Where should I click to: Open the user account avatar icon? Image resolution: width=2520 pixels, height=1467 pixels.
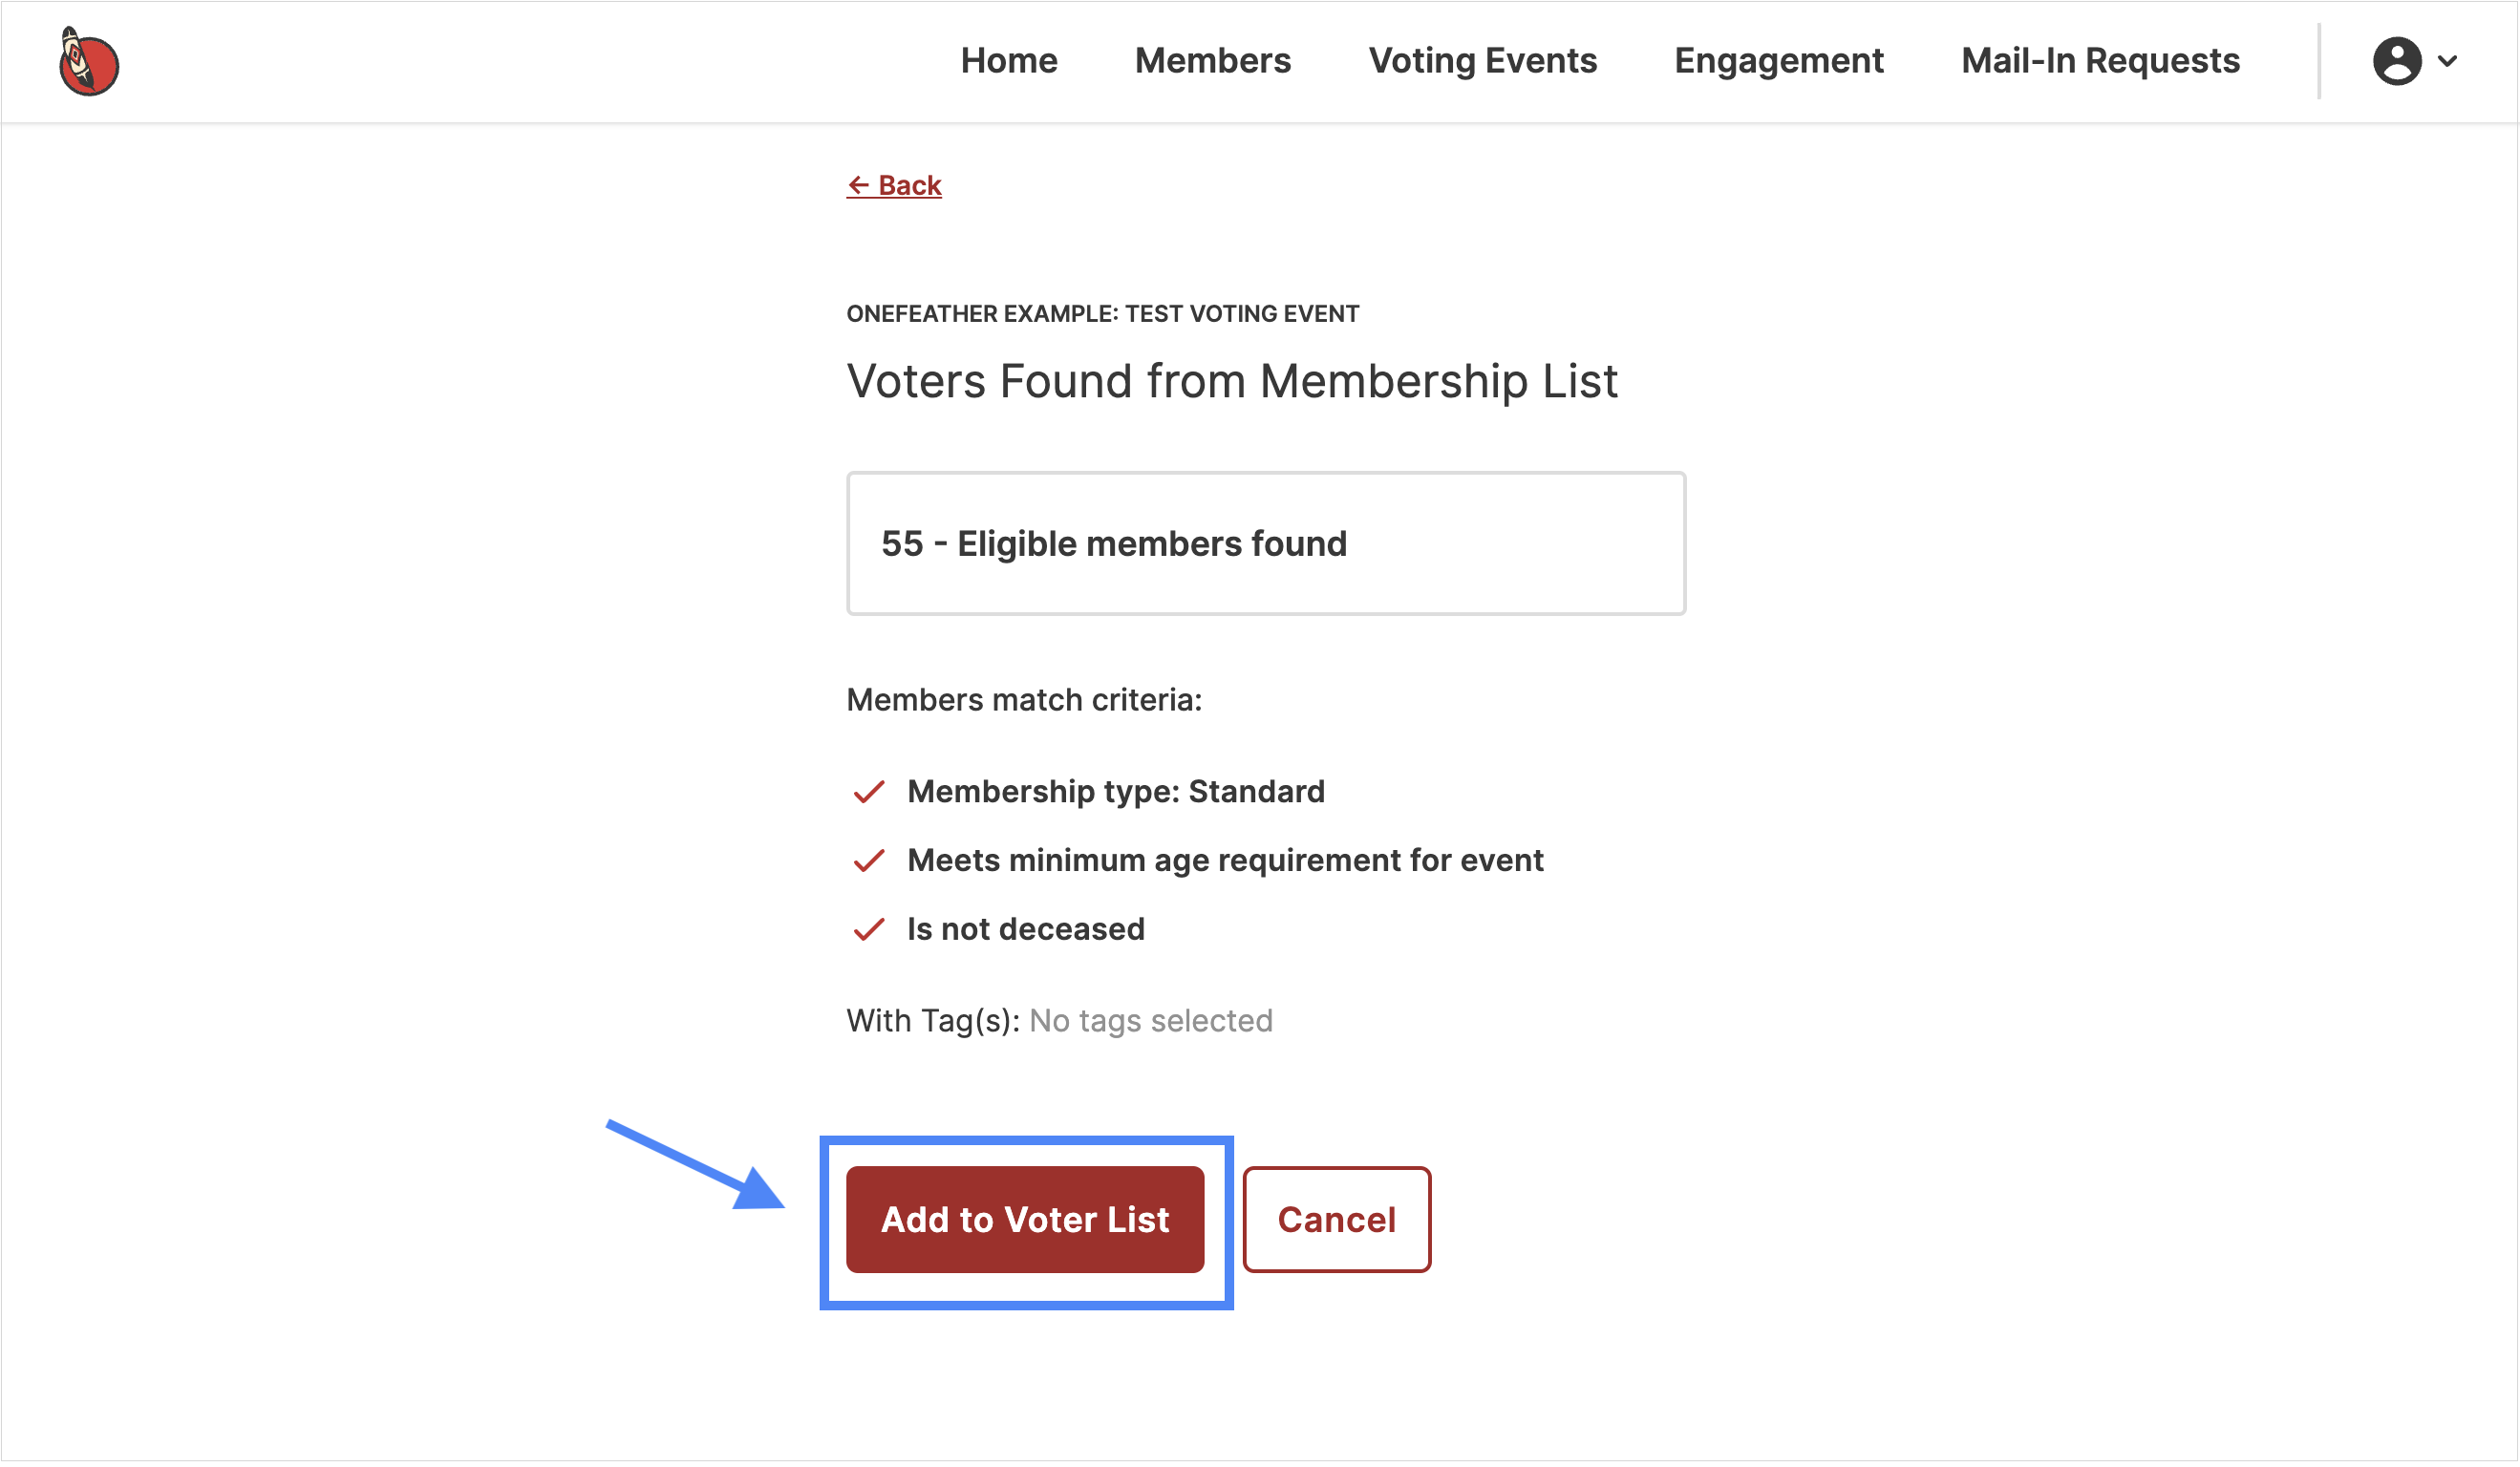(2398, 61)
